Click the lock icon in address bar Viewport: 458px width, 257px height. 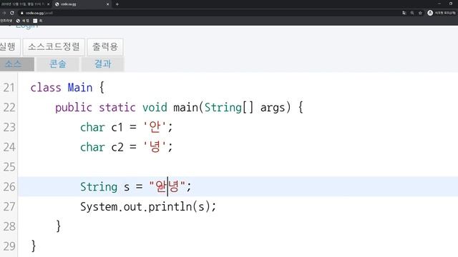(21, 13)
